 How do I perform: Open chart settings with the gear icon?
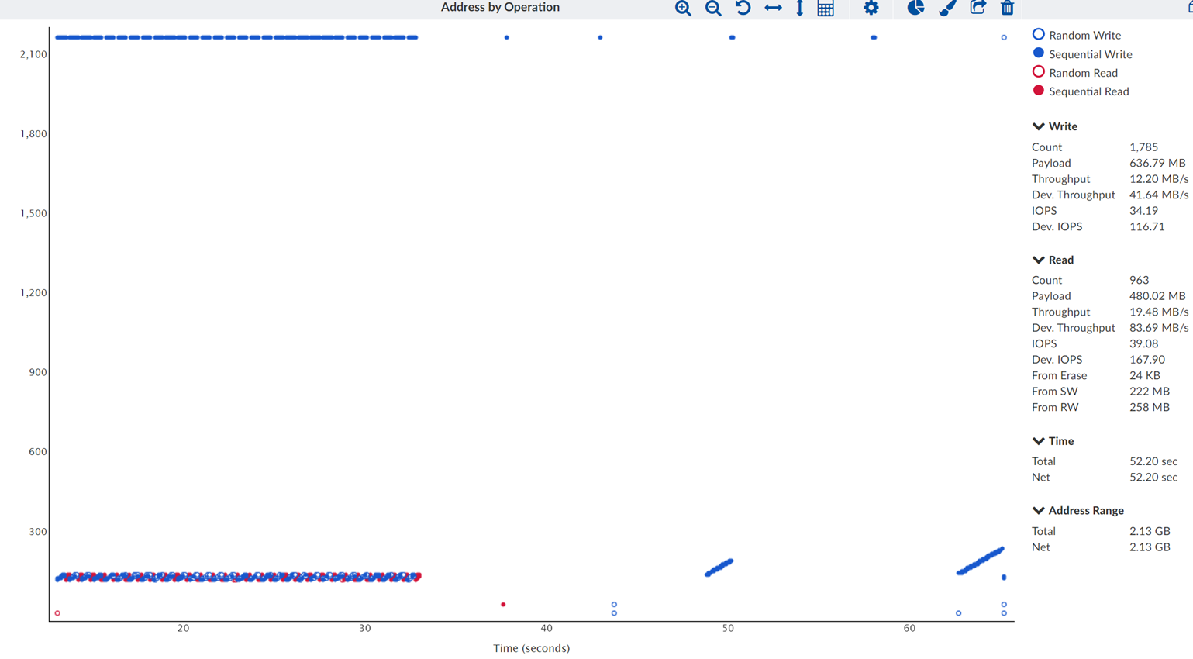click(871, 9)
